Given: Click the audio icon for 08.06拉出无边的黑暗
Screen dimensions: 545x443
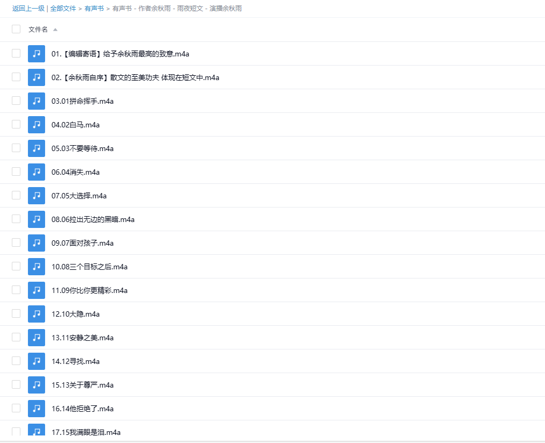Looking at the screenshot, I should pos(36,219).
